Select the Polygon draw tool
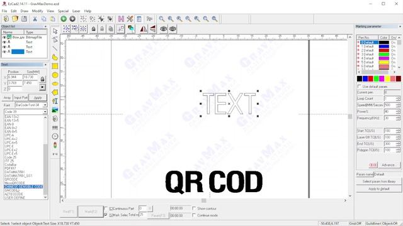 (x=55, y=92)
